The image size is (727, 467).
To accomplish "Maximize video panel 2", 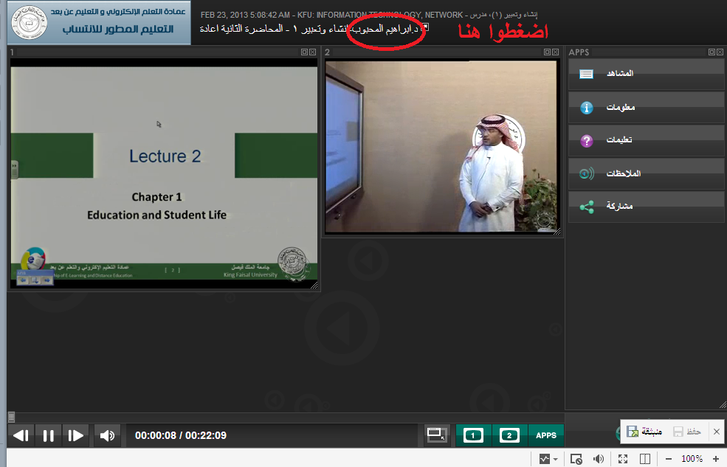I will point(547,52).
